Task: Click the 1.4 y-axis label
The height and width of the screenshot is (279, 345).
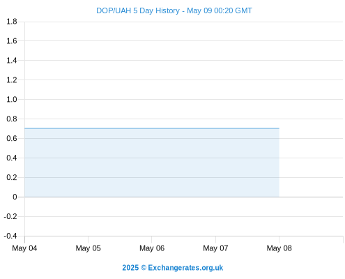Action: [x=12, y=61]
